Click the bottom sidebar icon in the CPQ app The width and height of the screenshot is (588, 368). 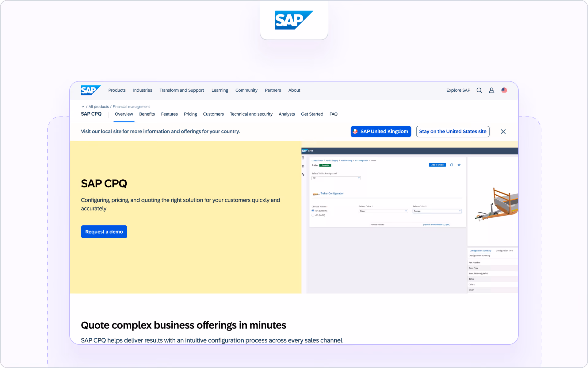[303, 174]
